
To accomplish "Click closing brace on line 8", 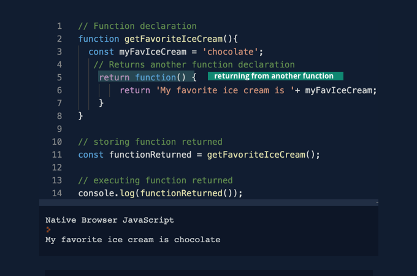I will tap(80, 116).
